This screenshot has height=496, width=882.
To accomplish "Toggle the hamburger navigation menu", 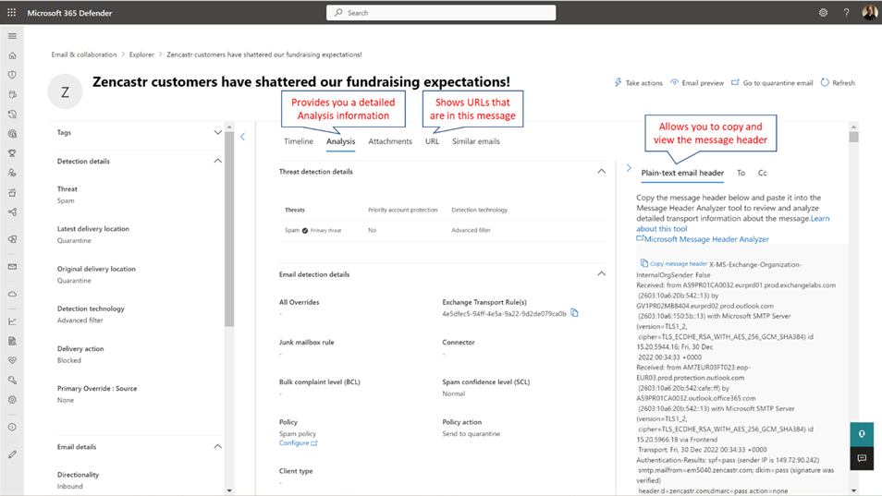I will click(12, 36).
